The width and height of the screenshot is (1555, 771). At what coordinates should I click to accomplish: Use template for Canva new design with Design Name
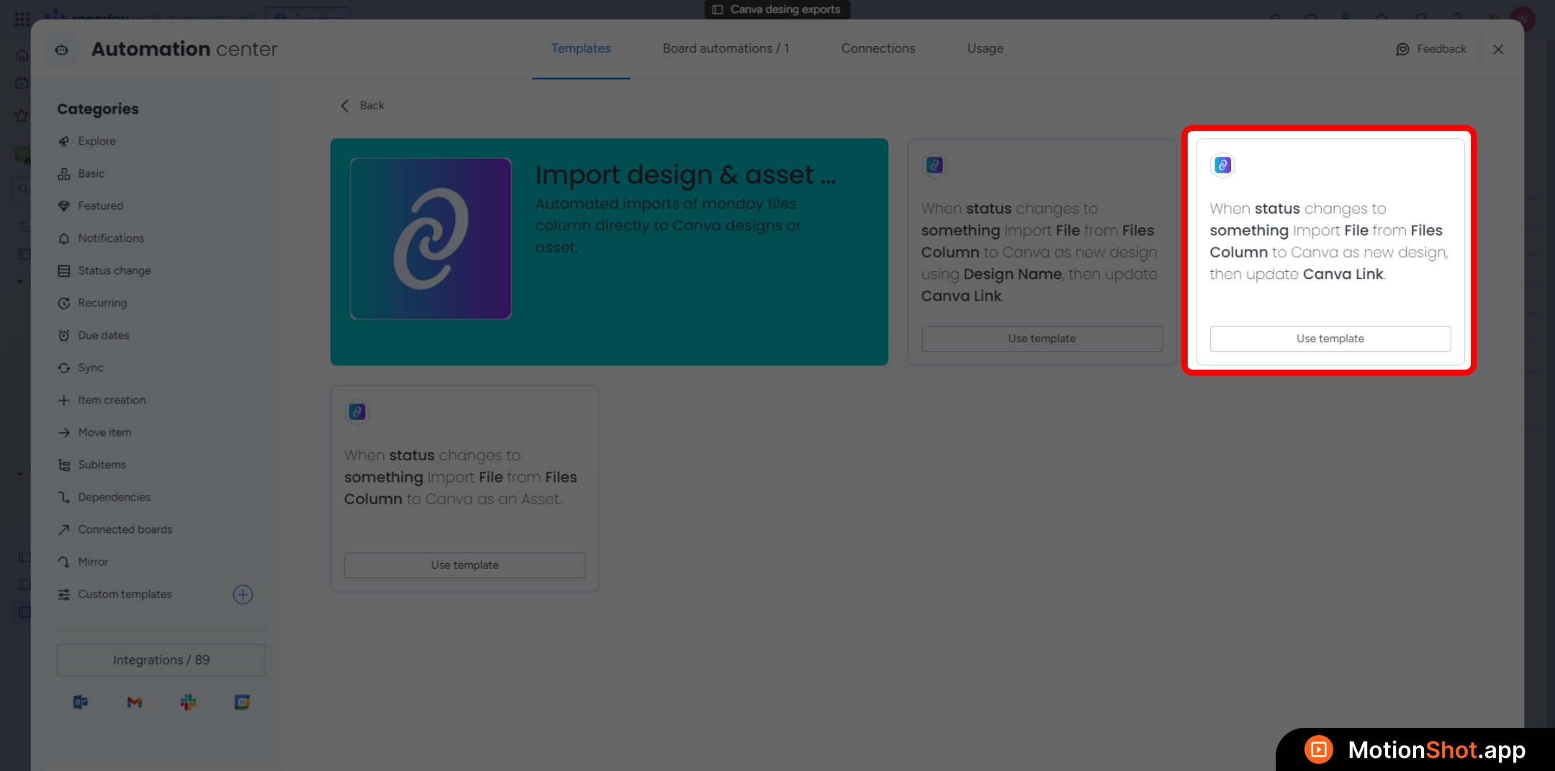1042,339
